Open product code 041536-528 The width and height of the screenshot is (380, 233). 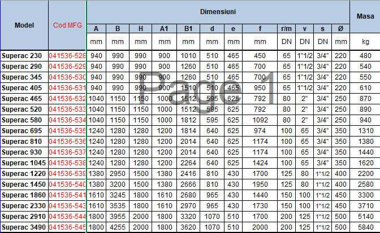(67, 56)
